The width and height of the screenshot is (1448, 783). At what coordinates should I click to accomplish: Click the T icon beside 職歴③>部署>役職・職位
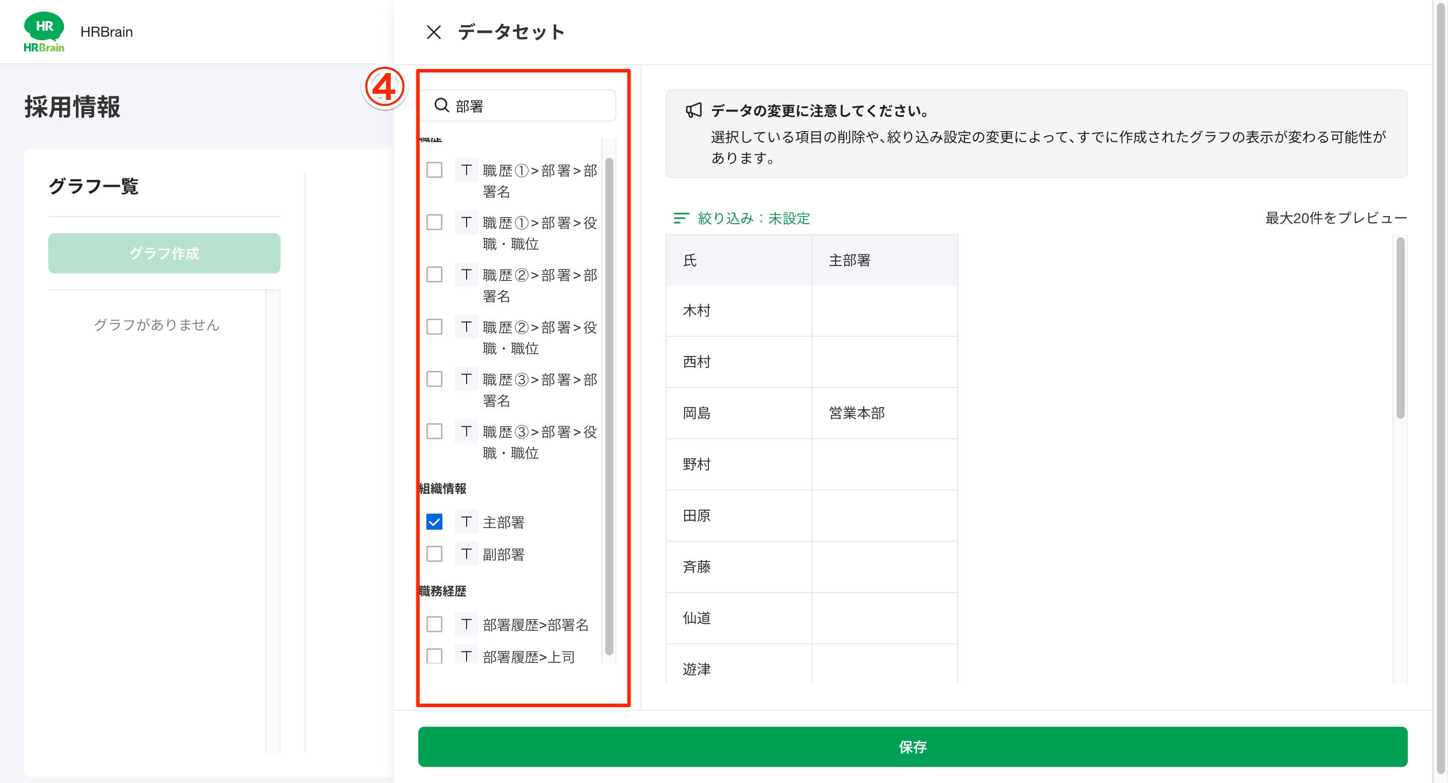(466, 431)
